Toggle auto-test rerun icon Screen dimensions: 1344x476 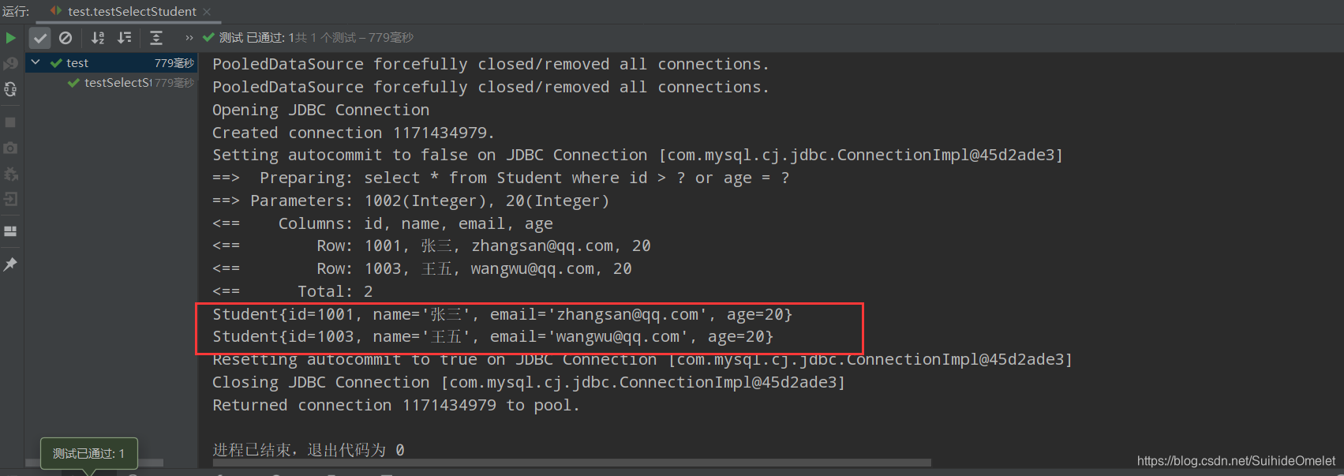(10, 89)
